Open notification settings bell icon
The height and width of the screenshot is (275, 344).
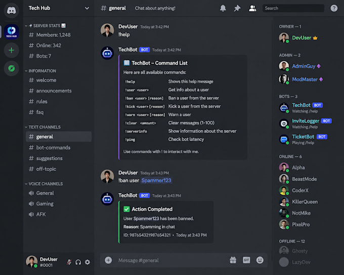tap(223, 8)
